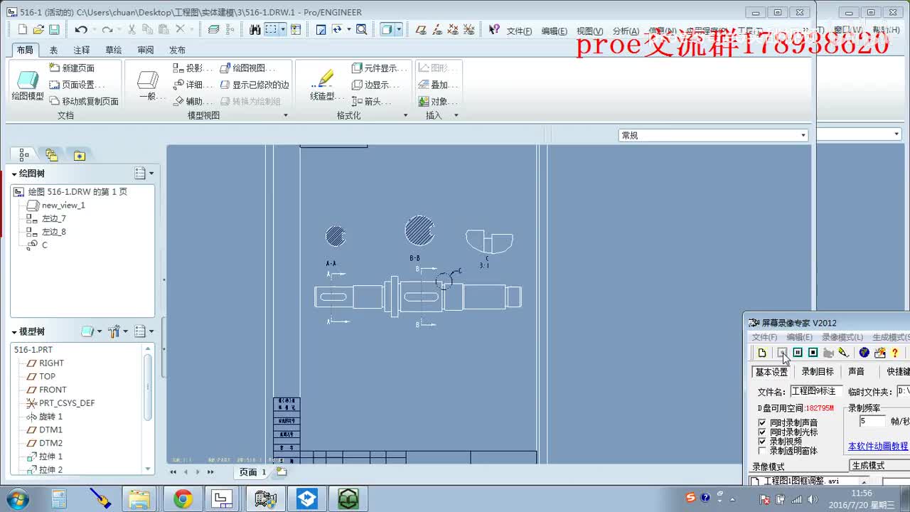This screenshot has height=512, width=910.
Task: Open the 绘图树 settings list dropdown
Action: pos(144,173)
